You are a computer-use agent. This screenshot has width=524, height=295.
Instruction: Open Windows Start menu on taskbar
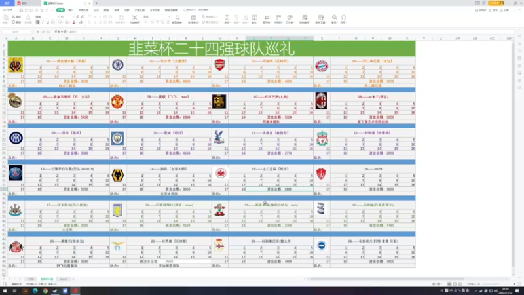tap(5, 291)
